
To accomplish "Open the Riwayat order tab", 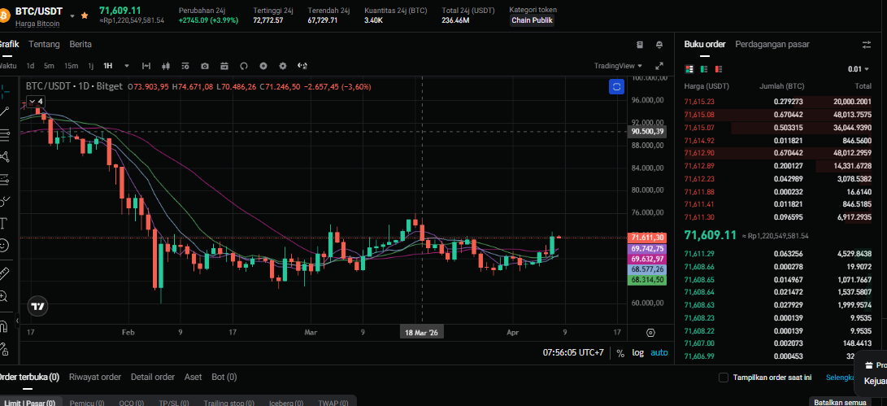I will [x=94, y=378].
